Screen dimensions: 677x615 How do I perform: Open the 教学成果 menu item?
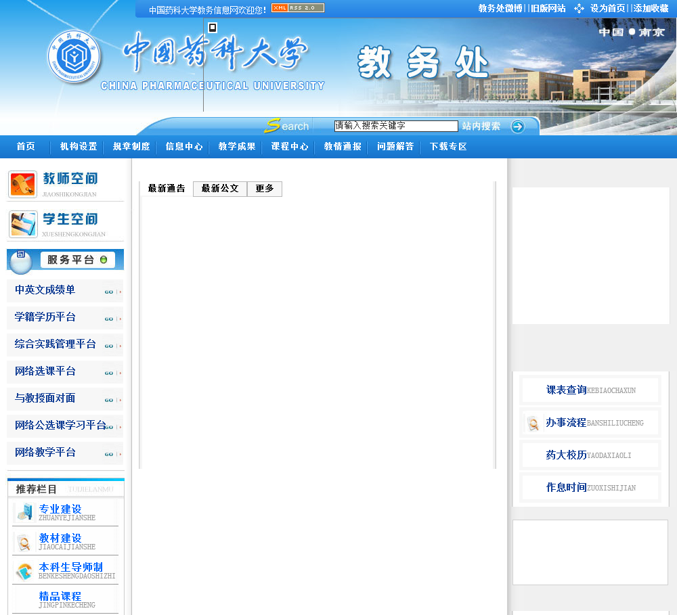(x=236, y=147)
